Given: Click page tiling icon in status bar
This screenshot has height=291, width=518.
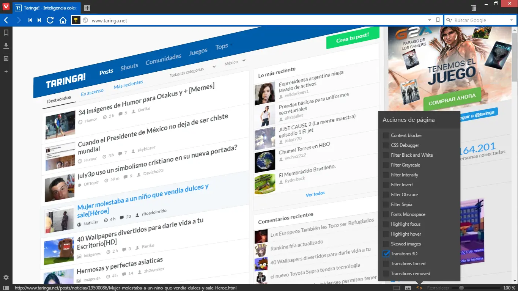Looking at the screenshot, I should point(397,288).
